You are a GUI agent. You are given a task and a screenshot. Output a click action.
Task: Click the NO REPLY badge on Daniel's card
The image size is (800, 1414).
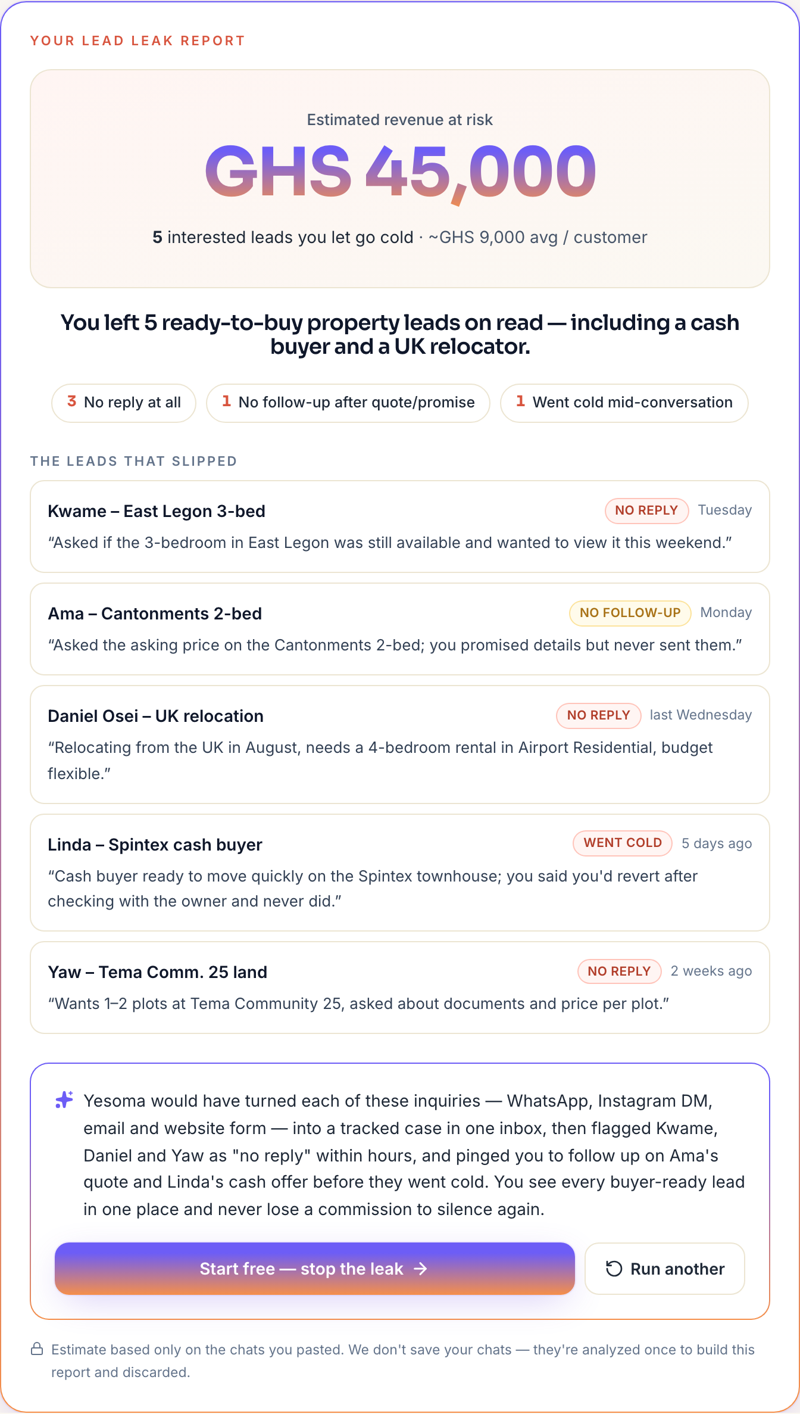pos(598,715)
